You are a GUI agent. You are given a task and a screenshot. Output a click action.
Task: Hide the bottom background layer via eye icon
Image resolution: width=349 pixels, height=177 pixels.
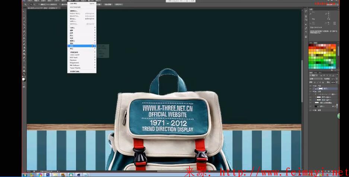click(310, 110)
